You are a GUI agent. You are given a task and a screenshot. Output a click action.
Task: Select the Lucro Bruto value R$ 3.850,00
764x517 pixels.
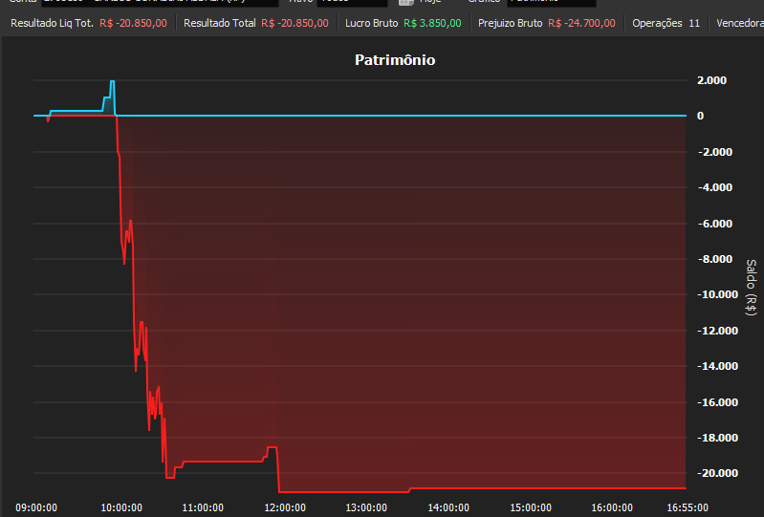point(432,23)
